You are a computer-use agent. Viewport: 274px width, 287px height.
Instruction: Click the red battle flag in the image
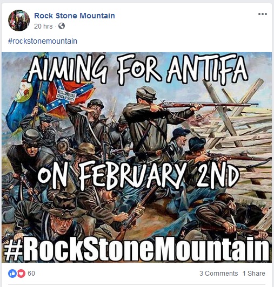[x=70, y=97]
